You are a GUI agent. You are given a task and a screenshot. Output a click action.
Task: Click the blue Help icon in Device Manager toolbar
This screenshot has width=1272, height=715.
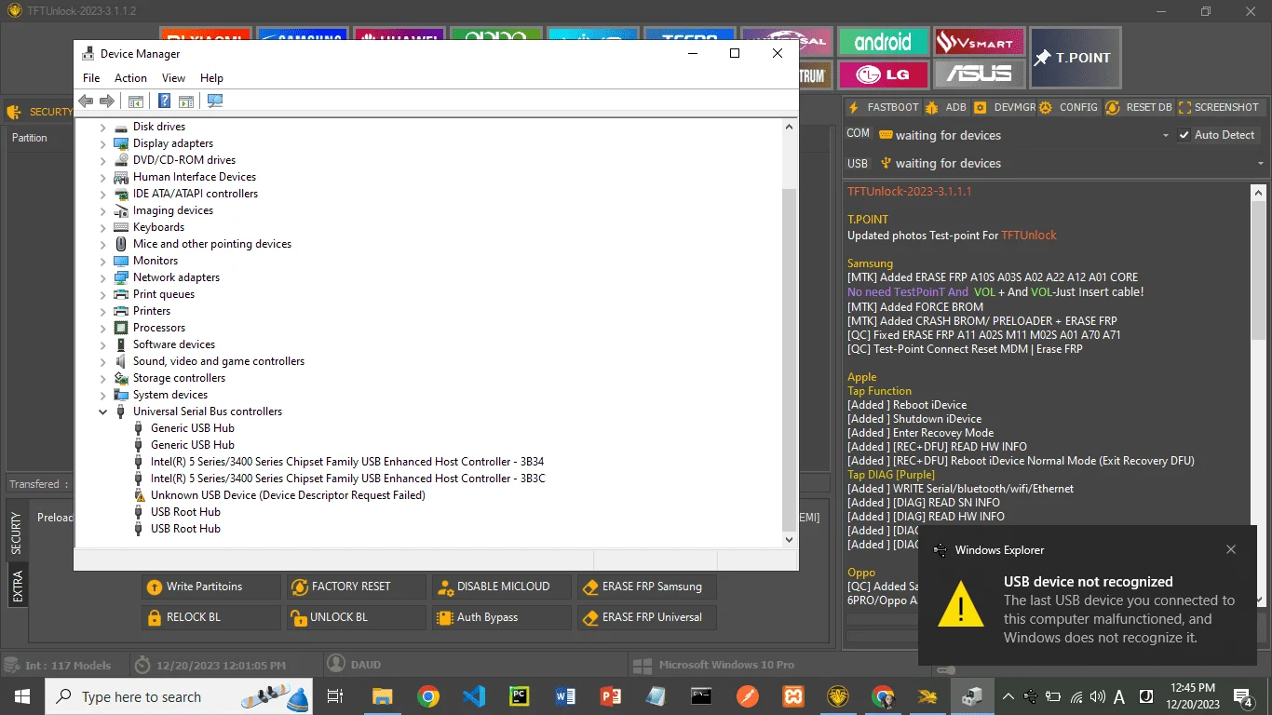[x=164, y=101]
